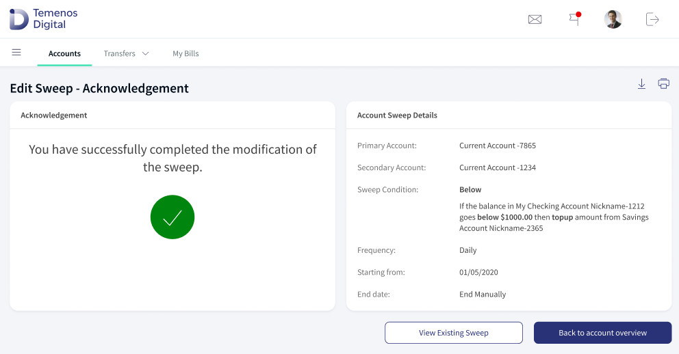Viewport: 679px width, 354px height.
Task: Click Current Account -7865 value
Action: (x=498, y=146)
